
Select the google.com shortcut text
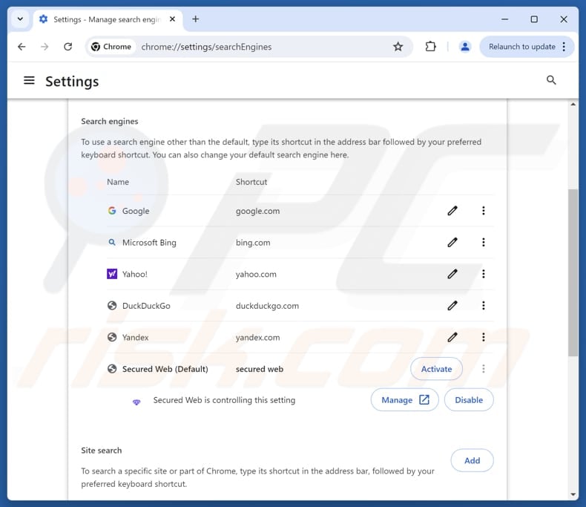click(257, 211)
